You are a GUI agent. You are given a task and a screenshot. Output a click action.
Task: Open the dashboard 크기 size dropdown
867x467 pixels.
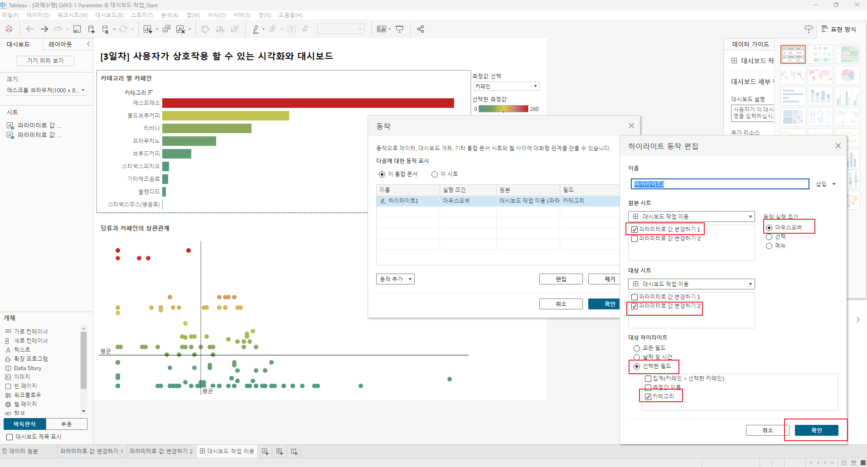[46, 90]
